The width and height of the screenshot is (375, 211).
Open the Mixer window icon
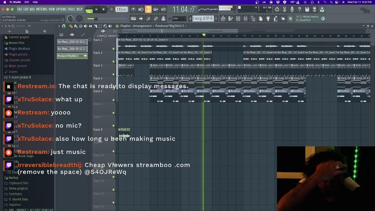coord(246,18)
